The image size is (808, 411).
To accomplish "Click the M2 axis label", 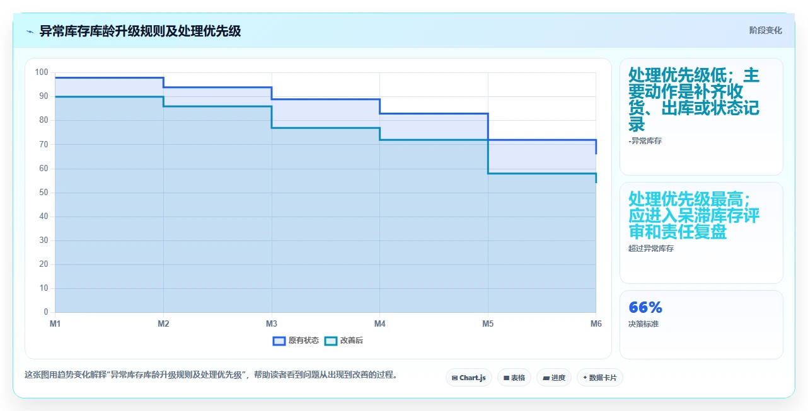I will (x=163, y=324).
